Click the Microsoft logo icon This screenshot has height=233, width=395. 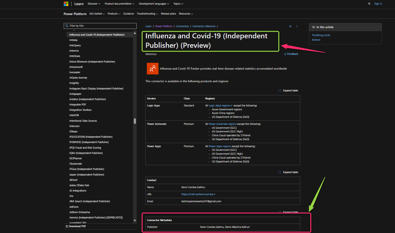point(66,4)
